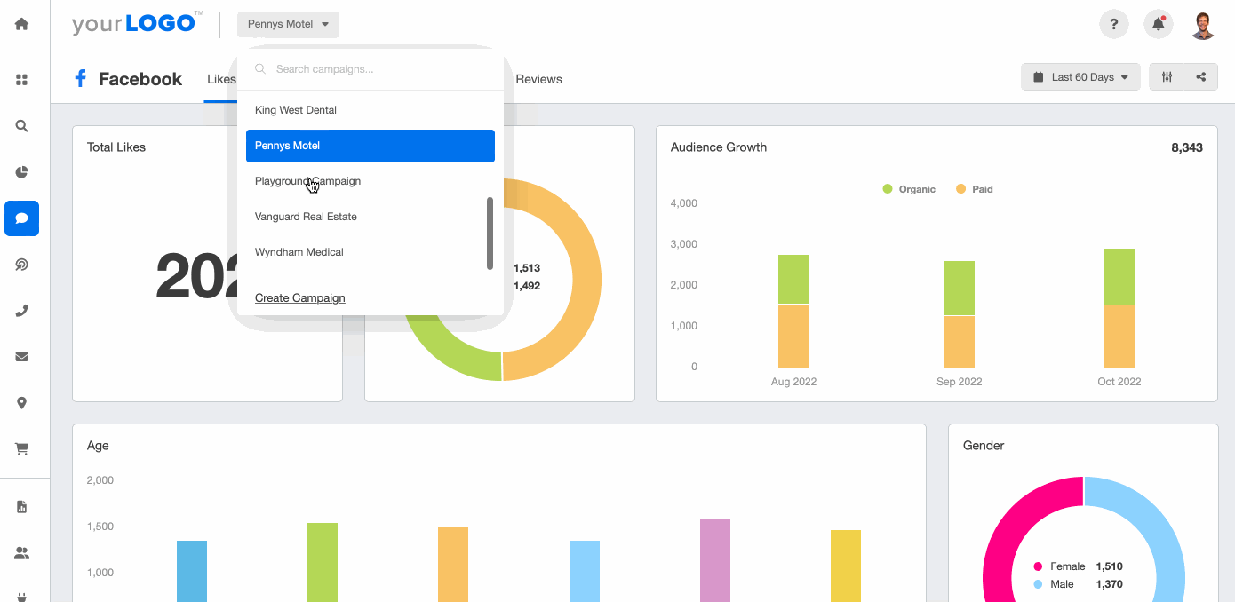Click the email sidebar icon
Image resolution: width=1235 pixels, height=602 pixels.
click(x=21, y=356)
